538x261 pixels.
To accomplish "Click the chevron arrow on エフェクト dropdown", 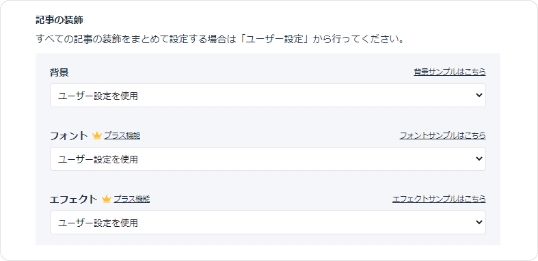I will pyautogui.click(x=479, y=222).
